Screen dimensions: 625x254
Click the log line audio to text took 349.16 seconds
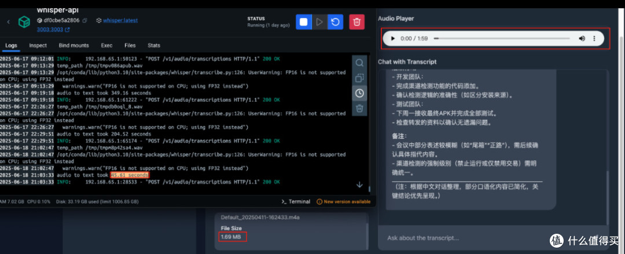pyautogui.click(x=104, y=93)
